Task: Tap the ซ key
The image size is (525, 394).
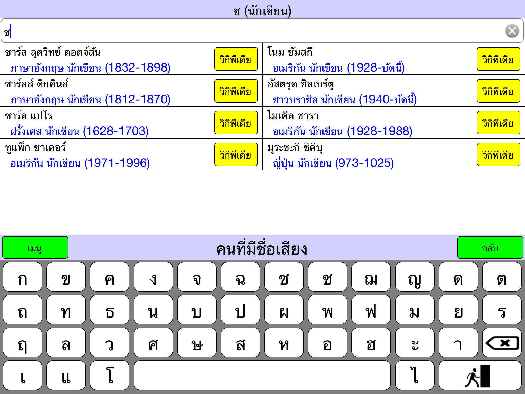Action: click(x=328, y=277)
